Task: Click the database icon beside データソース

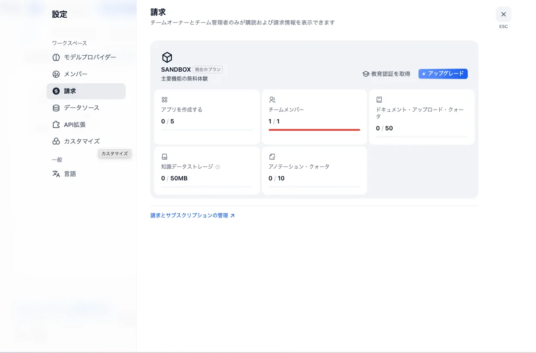Action: [56, 108]
